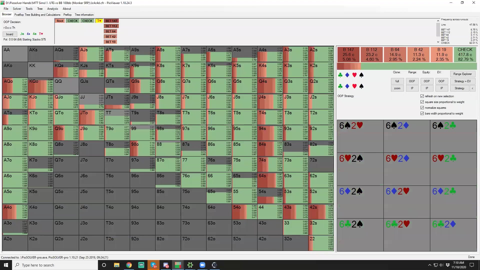Switch to the Tree information tab
Viewport: 480px width, 270px height.
coord(84,14)
